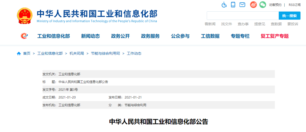Click the 统一搜索 button
Viewport: 306px width, 132px height.
289,16
